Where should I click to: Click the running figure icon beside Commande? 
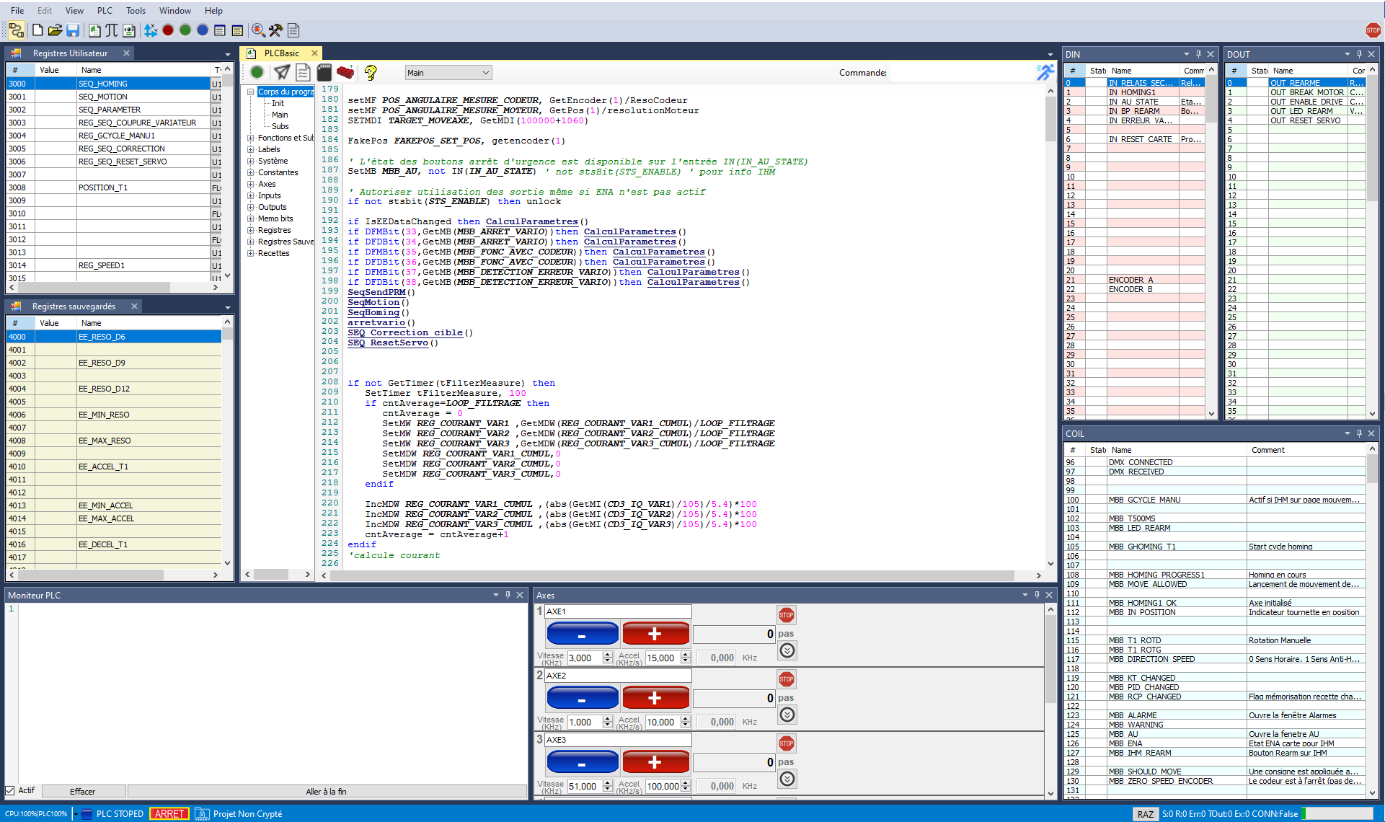tap(1045, 72)
